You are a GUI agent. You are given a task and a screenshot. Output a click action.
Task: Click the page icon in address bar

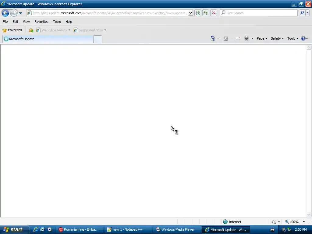click(29, 13)
